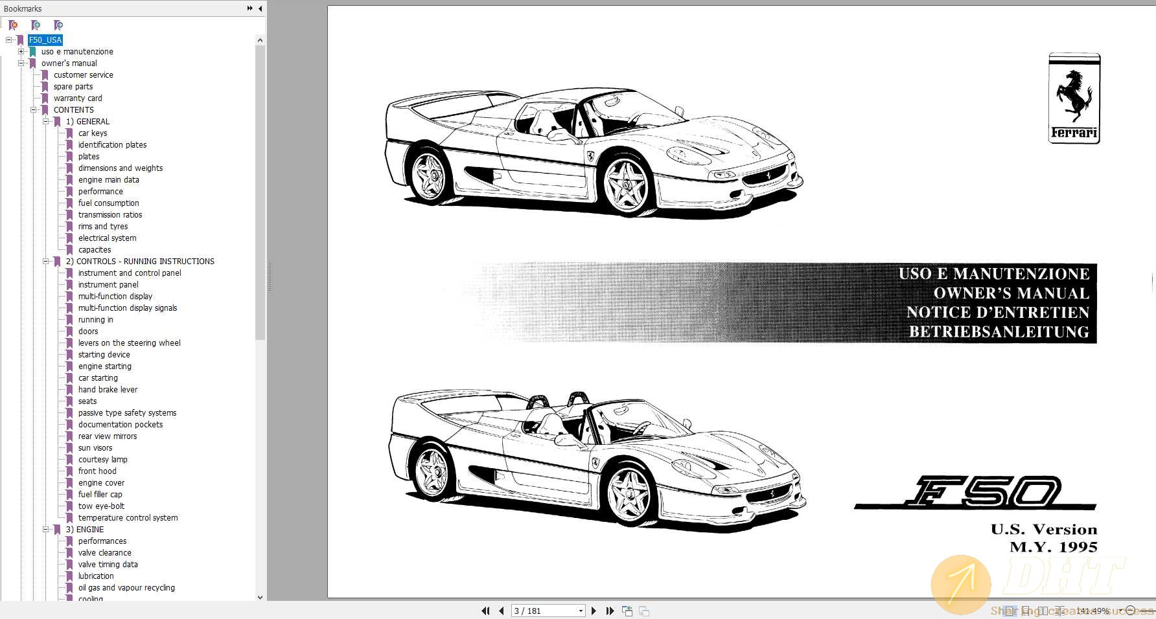Open the 'rims and tyres' bookmark

pos(103,227)
